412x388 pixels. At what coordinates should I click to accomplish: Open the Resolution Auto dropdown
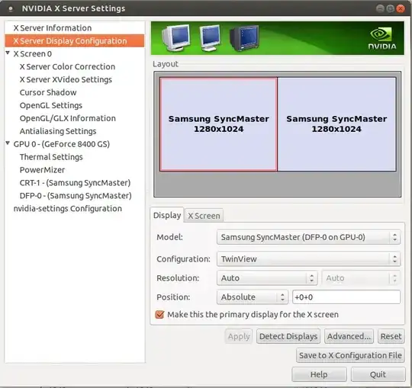pos(267,278)
